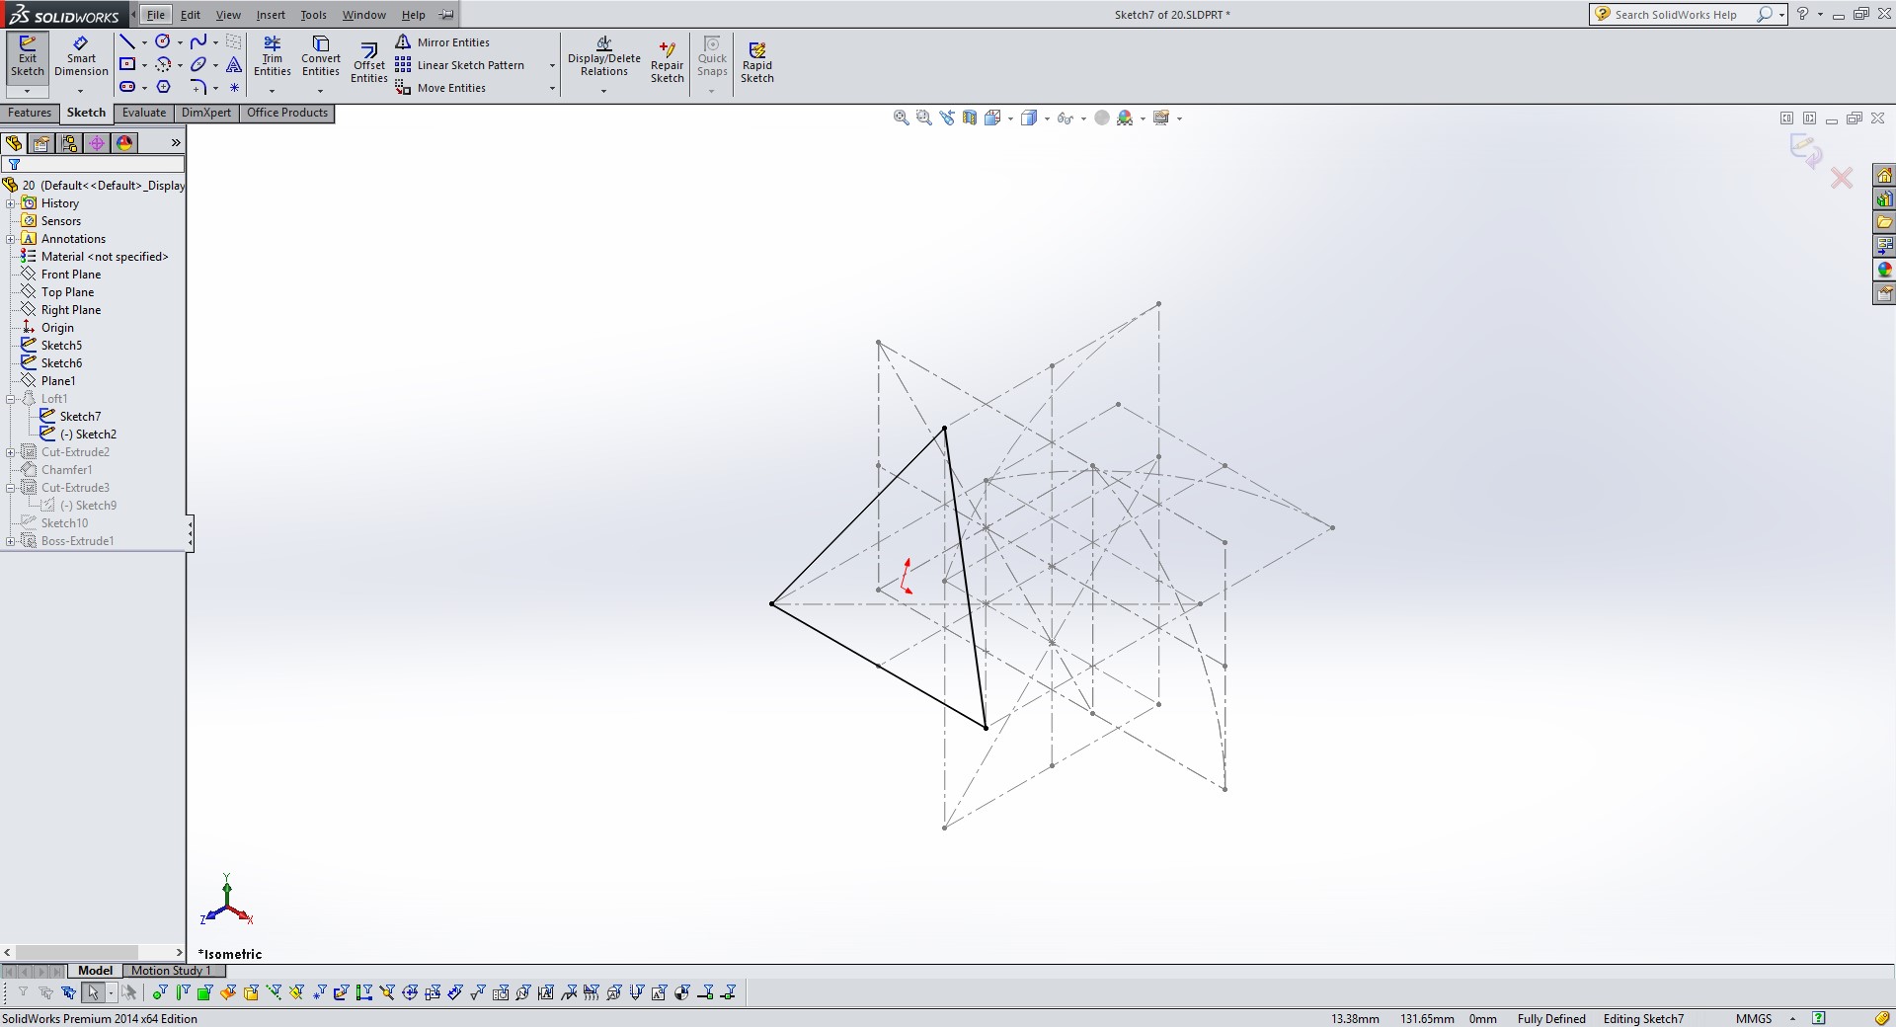Click the Previous View icon
Viewport: 1896px width, 1027px height.
(947, 118)
